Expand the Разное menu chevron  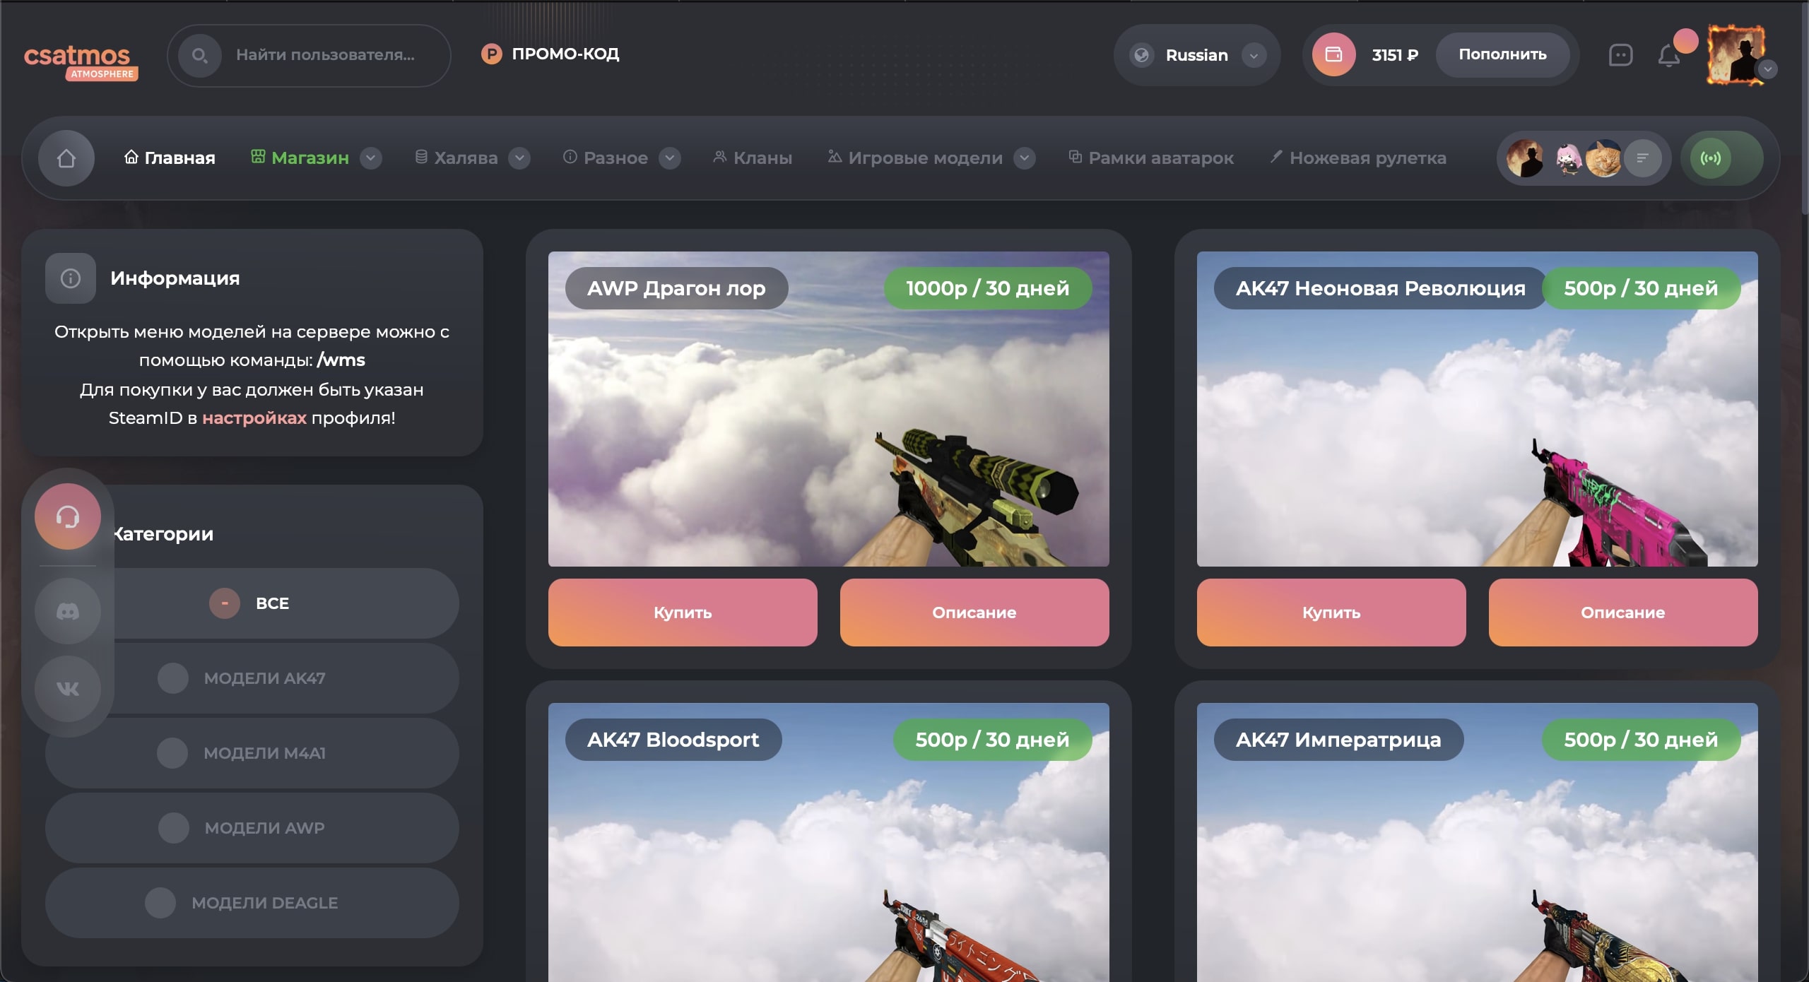point(670,158)
